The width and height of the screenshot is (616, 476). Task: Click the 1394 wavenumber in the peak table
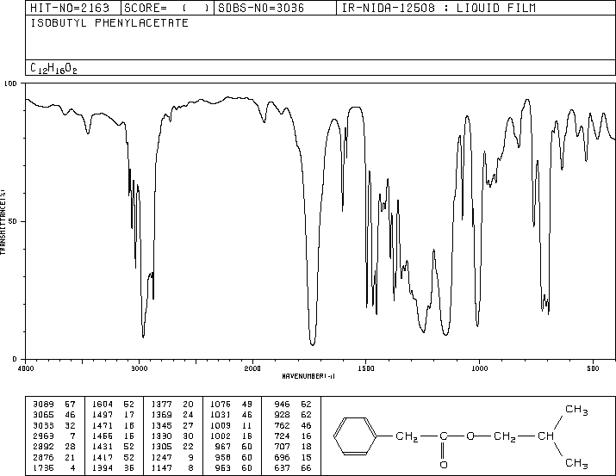103,467
